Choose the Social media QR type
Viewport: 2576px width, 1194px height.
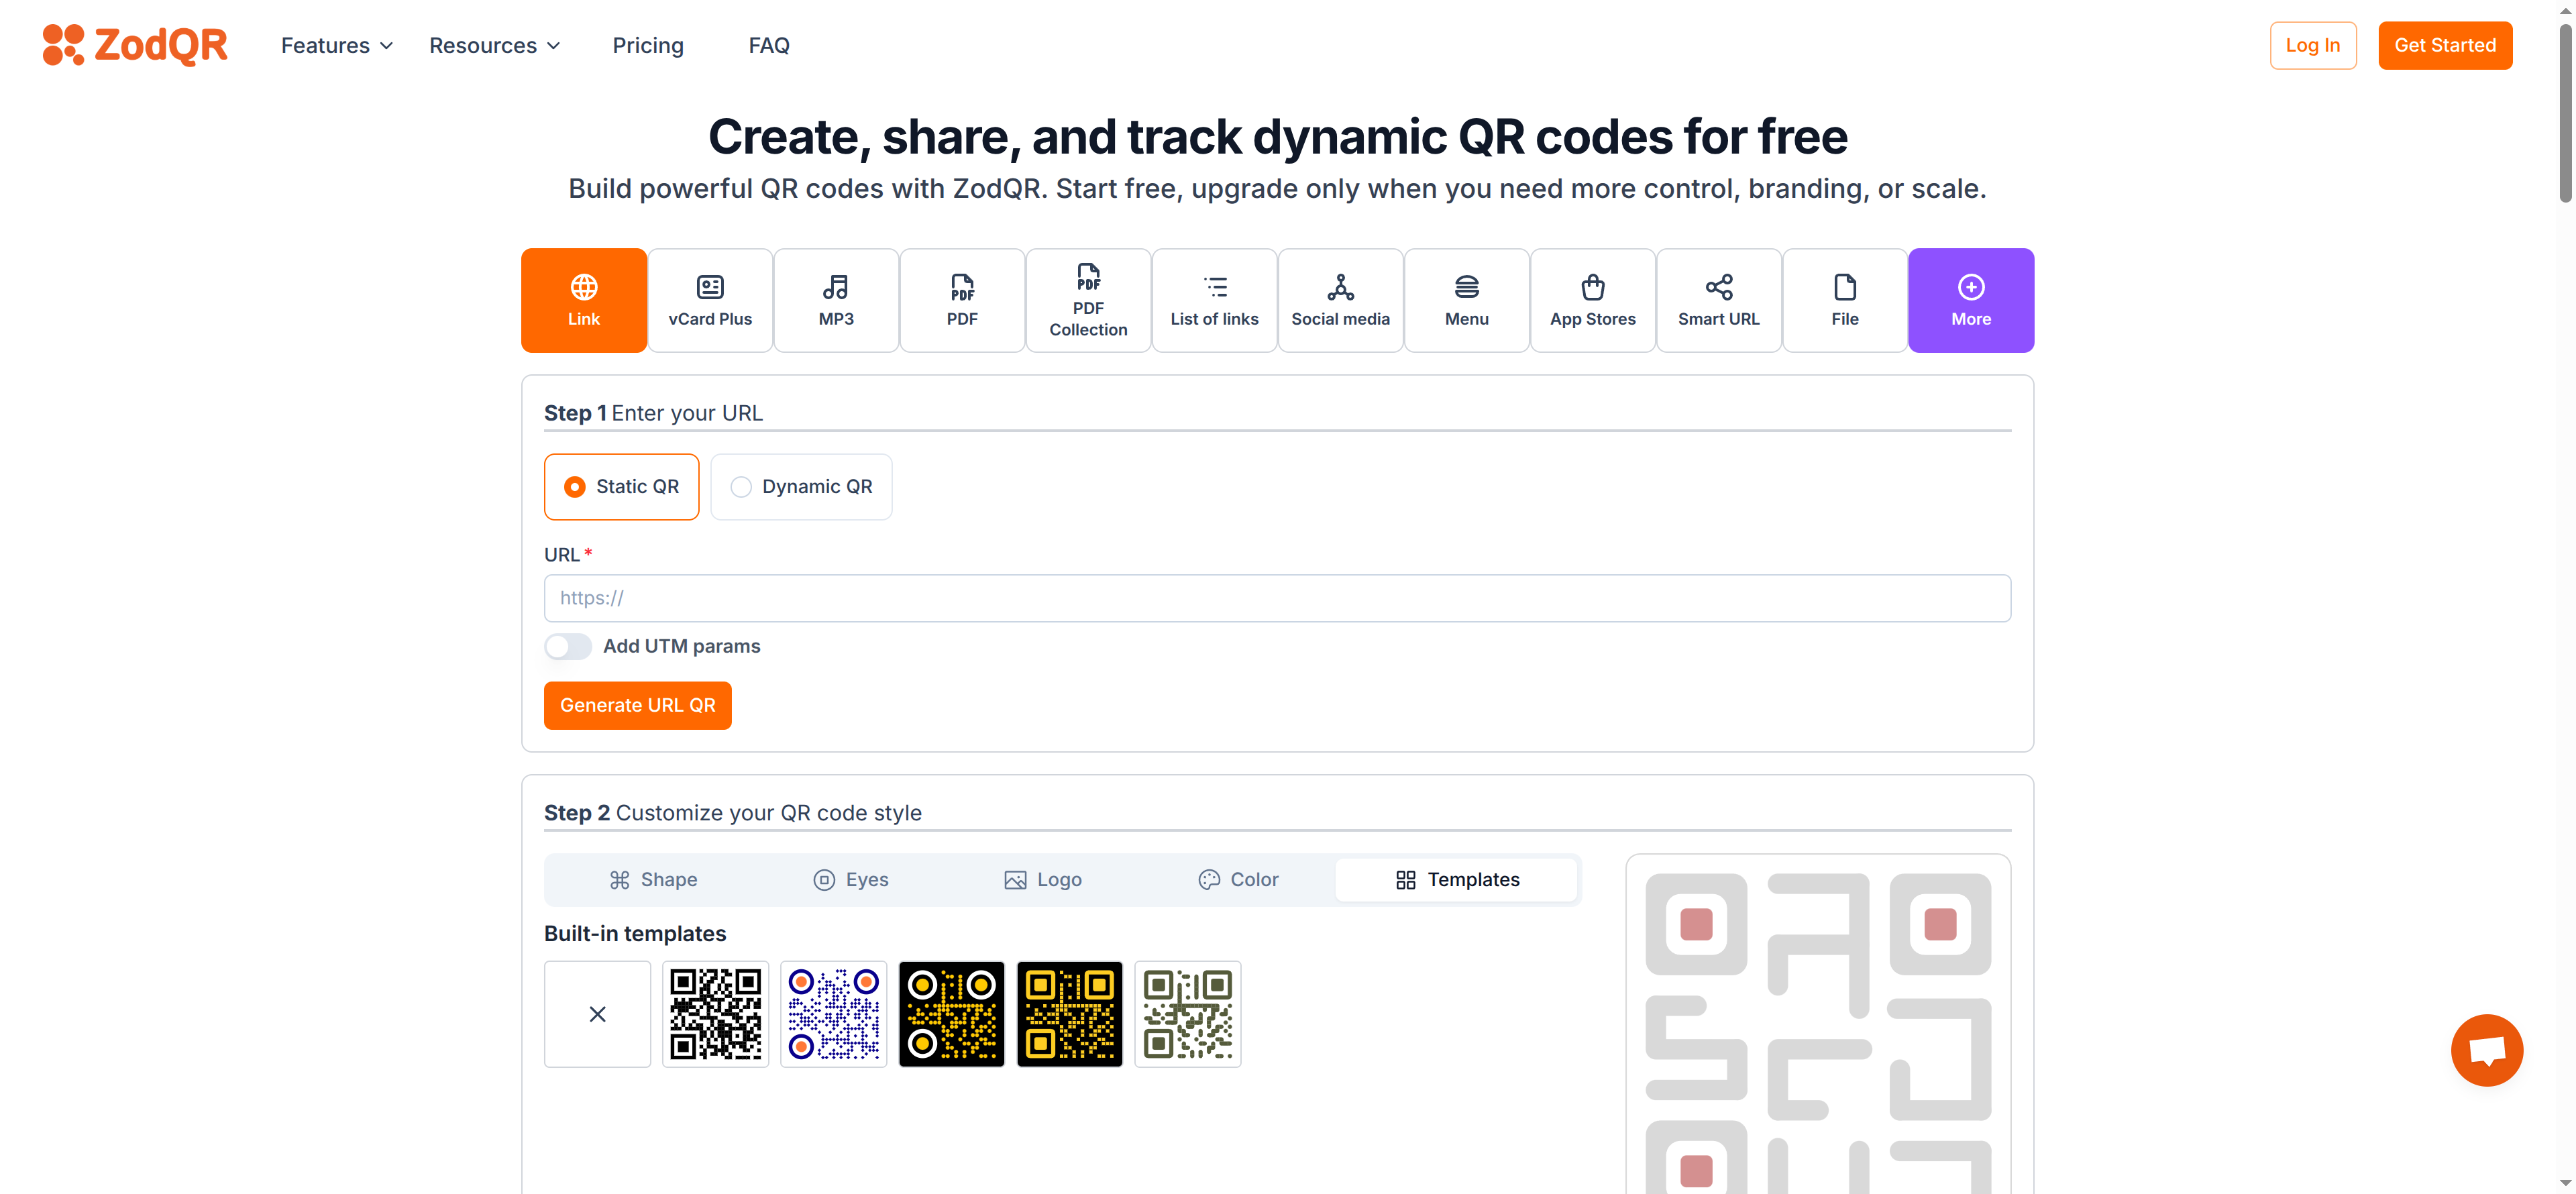click(x=1340, y=300)
